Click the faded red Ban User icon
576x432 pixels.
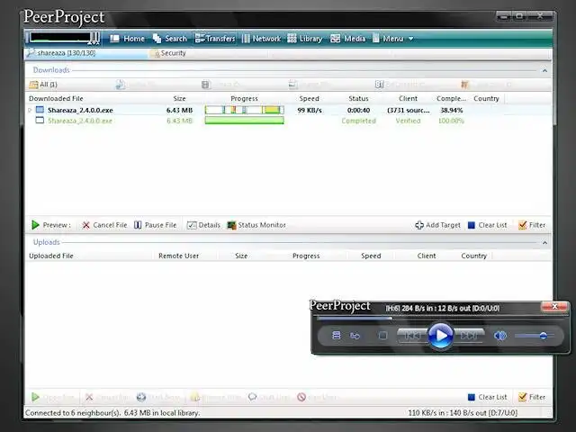tap(301, 397)
